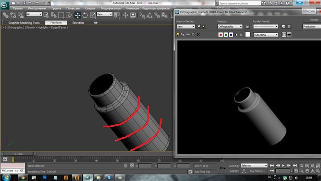321x181 pixels.
Task: Expand the RGB Alpha channel dropdown
Action: tap(266, 35)
